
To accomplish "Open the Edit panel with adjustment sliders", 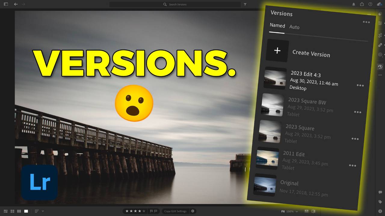I will tap(380, 23).
